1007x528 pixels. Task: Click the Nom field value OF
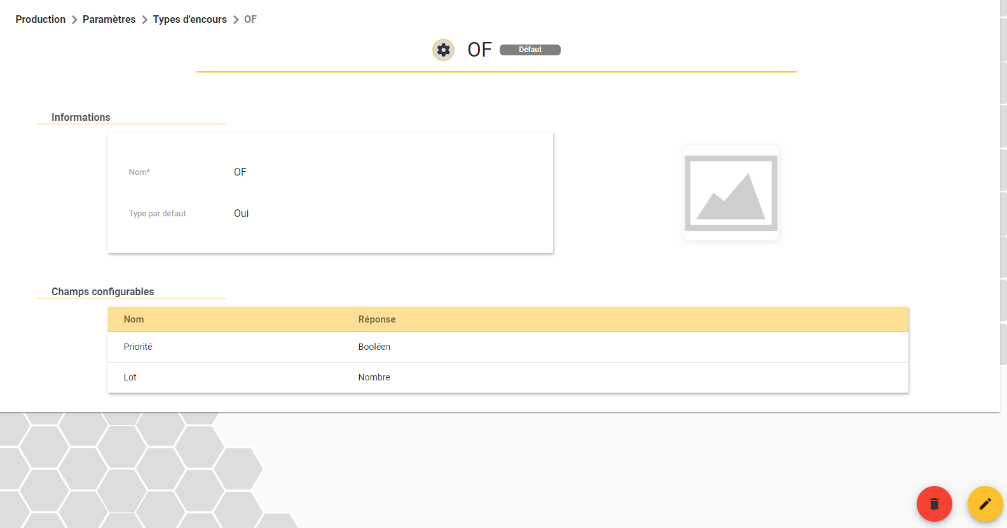240,172
